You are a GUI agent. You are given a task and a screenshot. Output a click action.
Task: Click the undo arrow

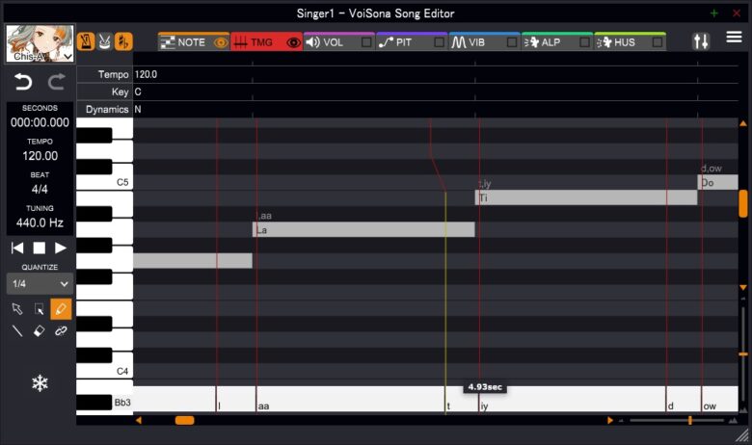point(22,82)
